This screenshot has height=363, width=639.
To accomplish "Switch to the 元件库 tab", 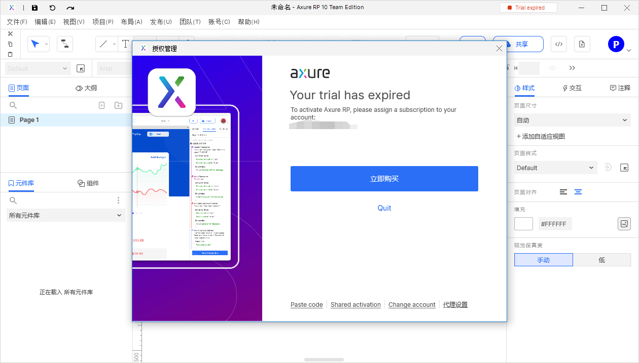I will tap(21, 183).
